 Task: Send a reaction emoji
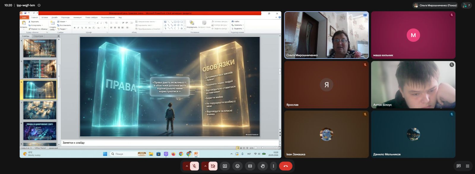237,166
